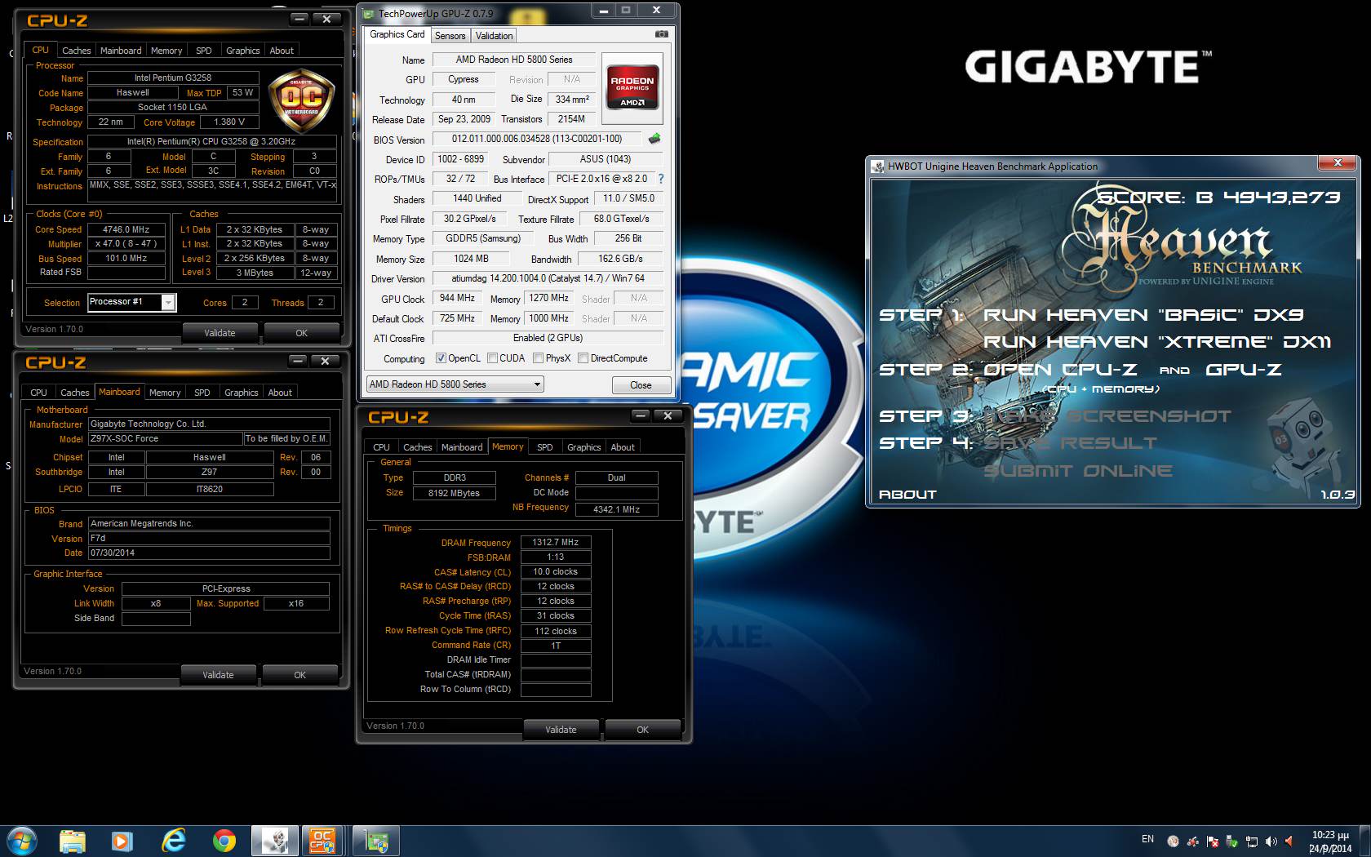
Task: Open the Processor #1 selection dropdown in CPU-Z
Action: (x=131, y=302)
